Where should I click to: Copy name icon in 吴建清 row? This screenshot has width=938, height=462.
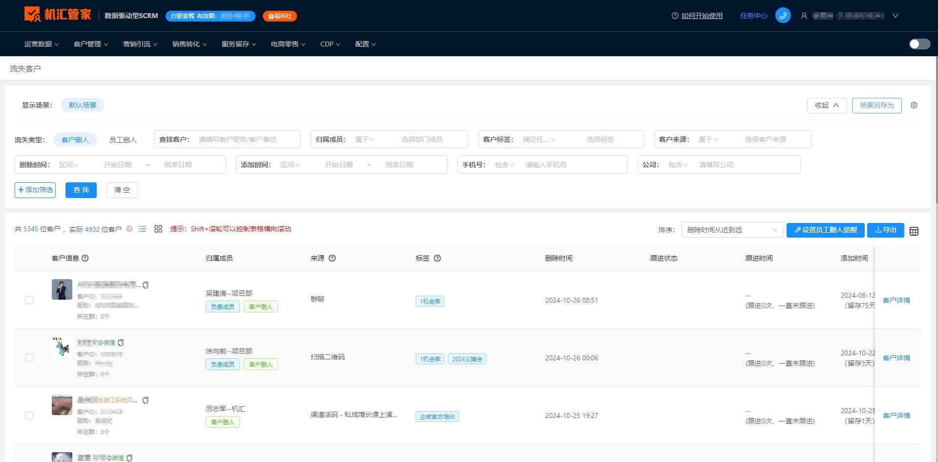[x=146, y=285]
